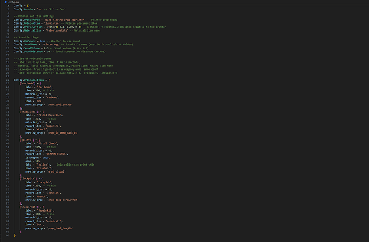Image resolution: width=369 pixels, height=242 pixels.
Task: Click the 'Pistol Magazine' label string
Action: tap(50, 115)
